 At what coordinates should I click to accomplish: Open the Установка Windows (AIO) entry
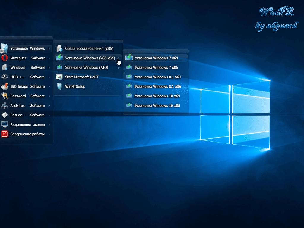coord(88,67)
